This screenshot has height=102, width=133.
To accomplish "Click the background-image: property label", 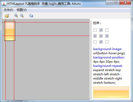I will click(x=108, y=49).
